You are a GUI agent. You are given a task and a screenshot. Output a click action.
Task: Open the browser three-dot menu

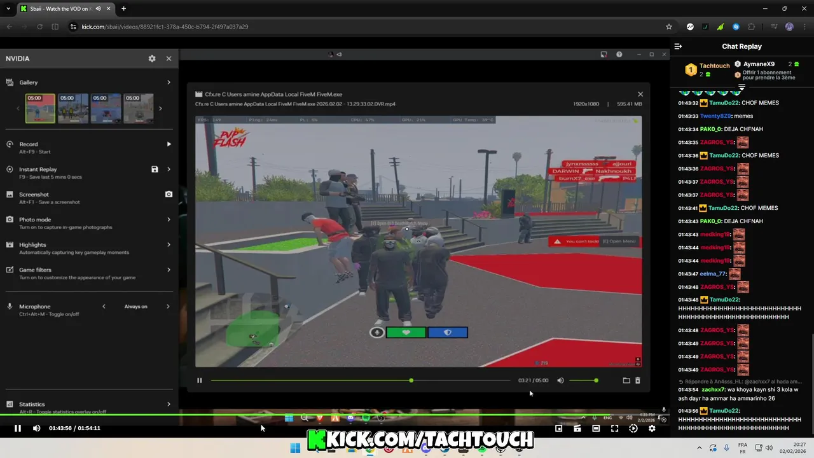[x=804, y=27]
